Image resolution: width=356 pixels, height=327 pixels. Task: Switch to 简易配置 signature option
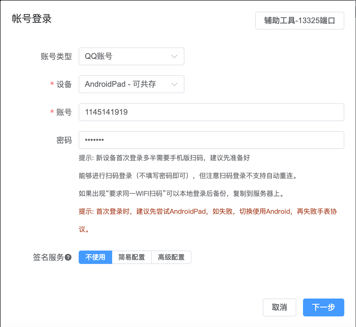(132, 257)
